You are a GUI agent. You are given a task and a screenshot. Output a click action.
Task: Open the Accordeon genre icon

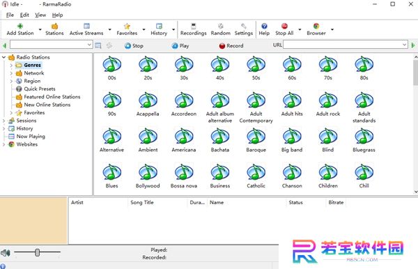click(x=184, y=100)
